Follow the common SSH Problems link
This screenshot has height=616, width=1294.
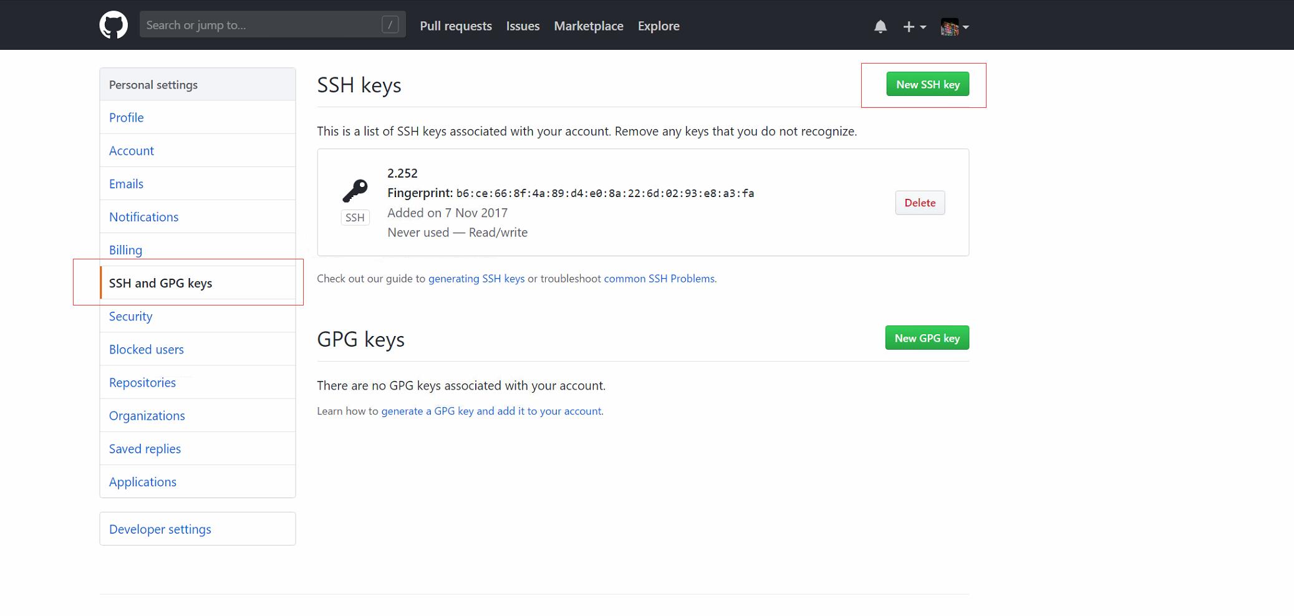coord(659,279)
